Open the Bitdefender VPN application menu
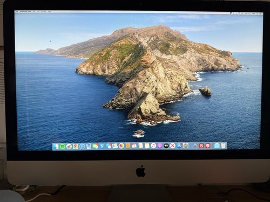 coord(25,12)
